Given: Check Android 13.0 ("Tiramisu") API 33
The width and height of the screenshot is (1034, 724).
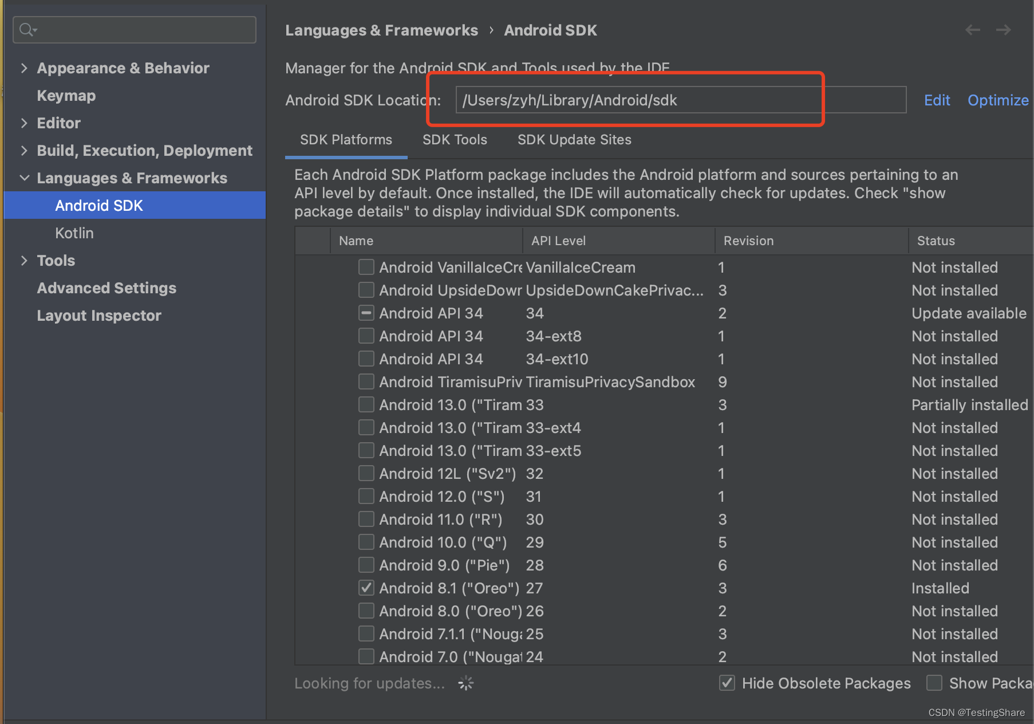Looking at the screenshot, I should pyautogui.click(x=366, y=404).
